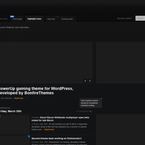Click the arrow next to Read now
The height and width of the screenshot is (145, 145).
click(27, 98)
